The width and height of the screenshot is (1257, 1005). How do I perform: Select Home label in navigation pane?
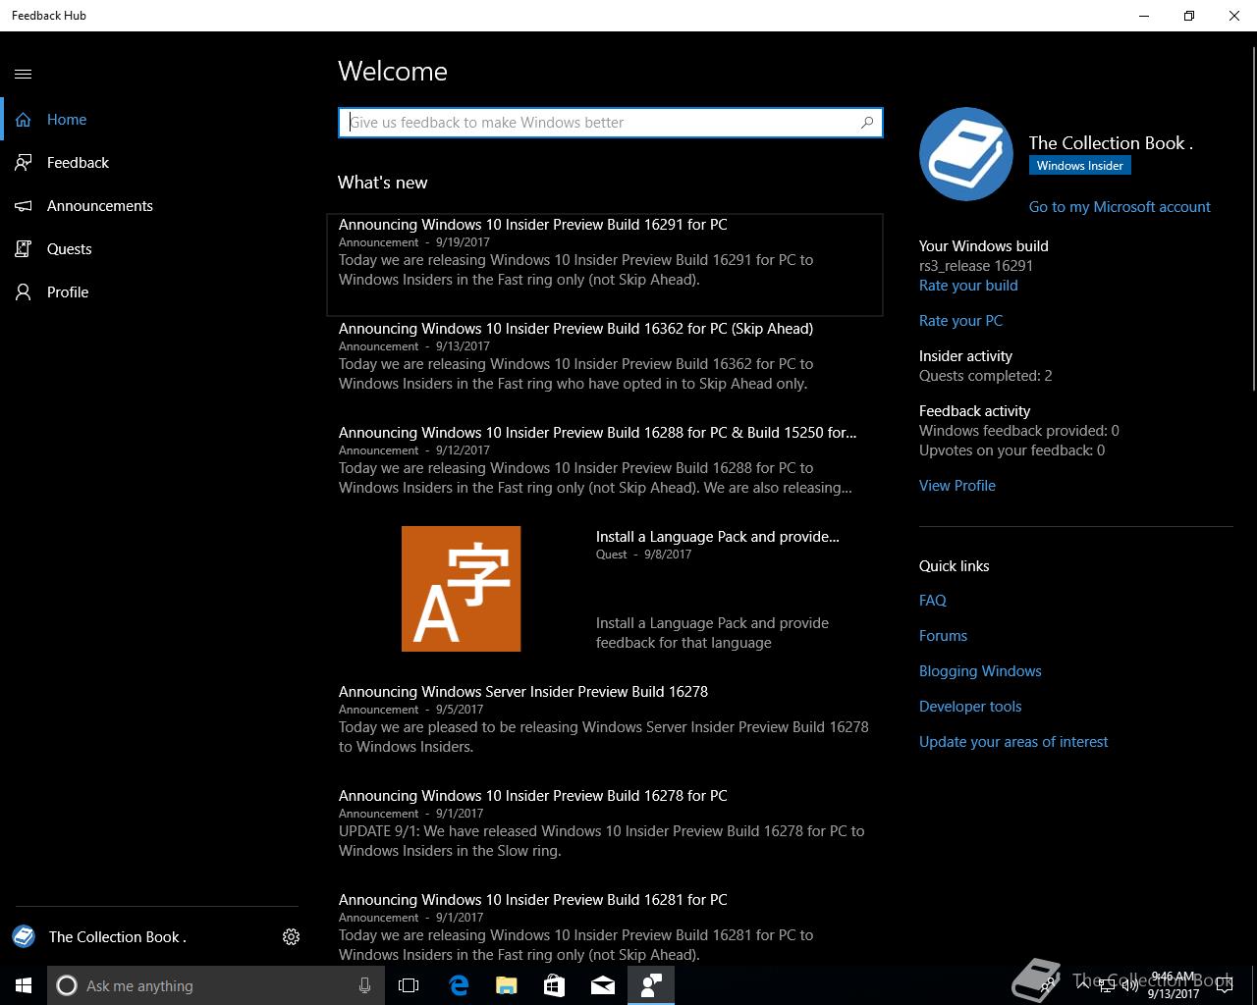[67, 120]
